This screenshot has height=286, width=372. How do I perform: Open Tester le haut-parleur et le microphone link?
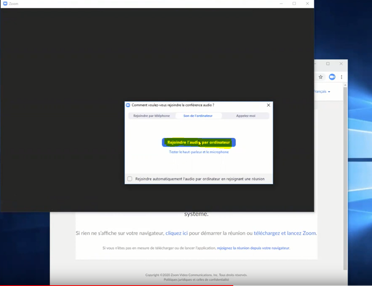tap(199, 152)
